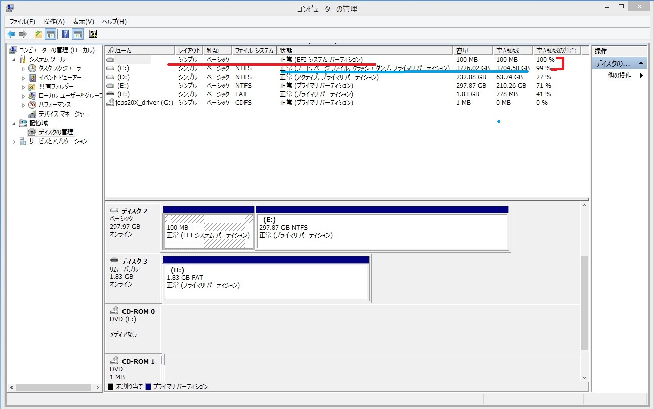Sort by the 容量 column header

(473, 51)
